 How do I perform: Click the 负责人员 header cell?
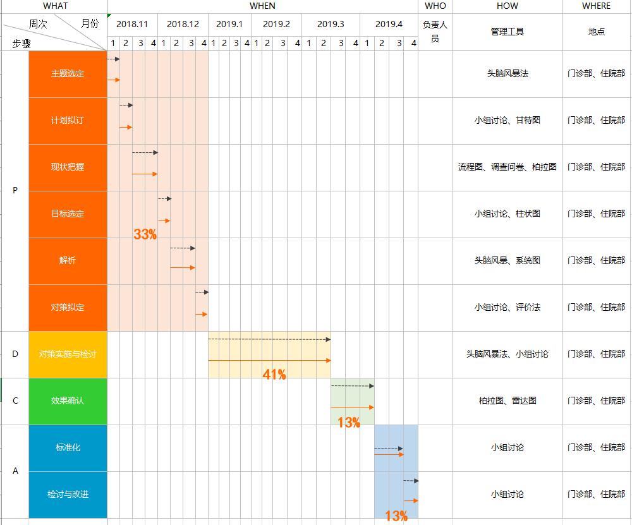(x=435, y=32)
